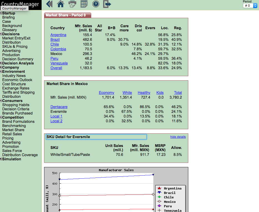Open Decision Criteria page
Viewport: 259px width, 212px height.
tap(16, 109)
